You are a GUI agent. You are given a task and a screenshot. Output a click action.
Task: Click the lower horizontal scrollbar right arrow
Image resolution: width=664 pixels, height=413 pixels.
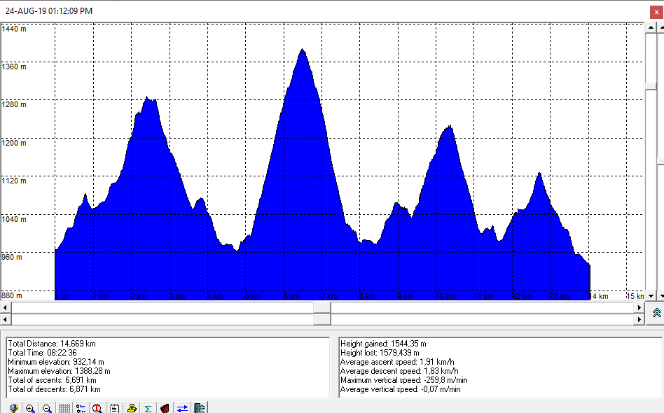pyautogui.click(x=638, y=319)
